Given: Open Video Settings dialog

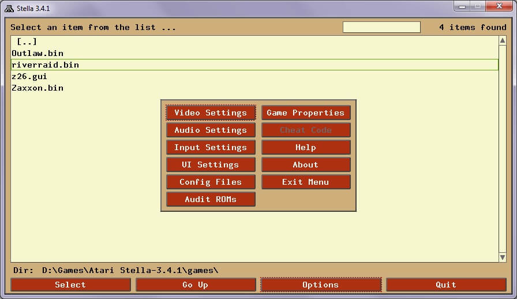Looking at the screenshot, I should (x=211, y=113).
